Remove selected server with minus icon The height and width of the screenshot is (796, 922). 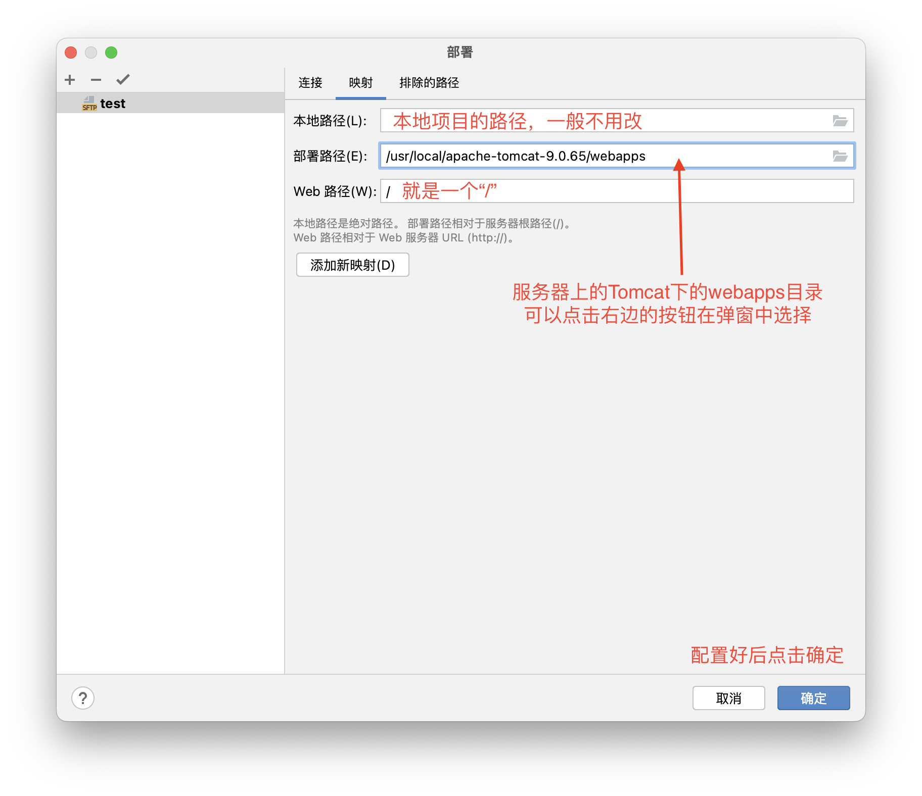96,80
